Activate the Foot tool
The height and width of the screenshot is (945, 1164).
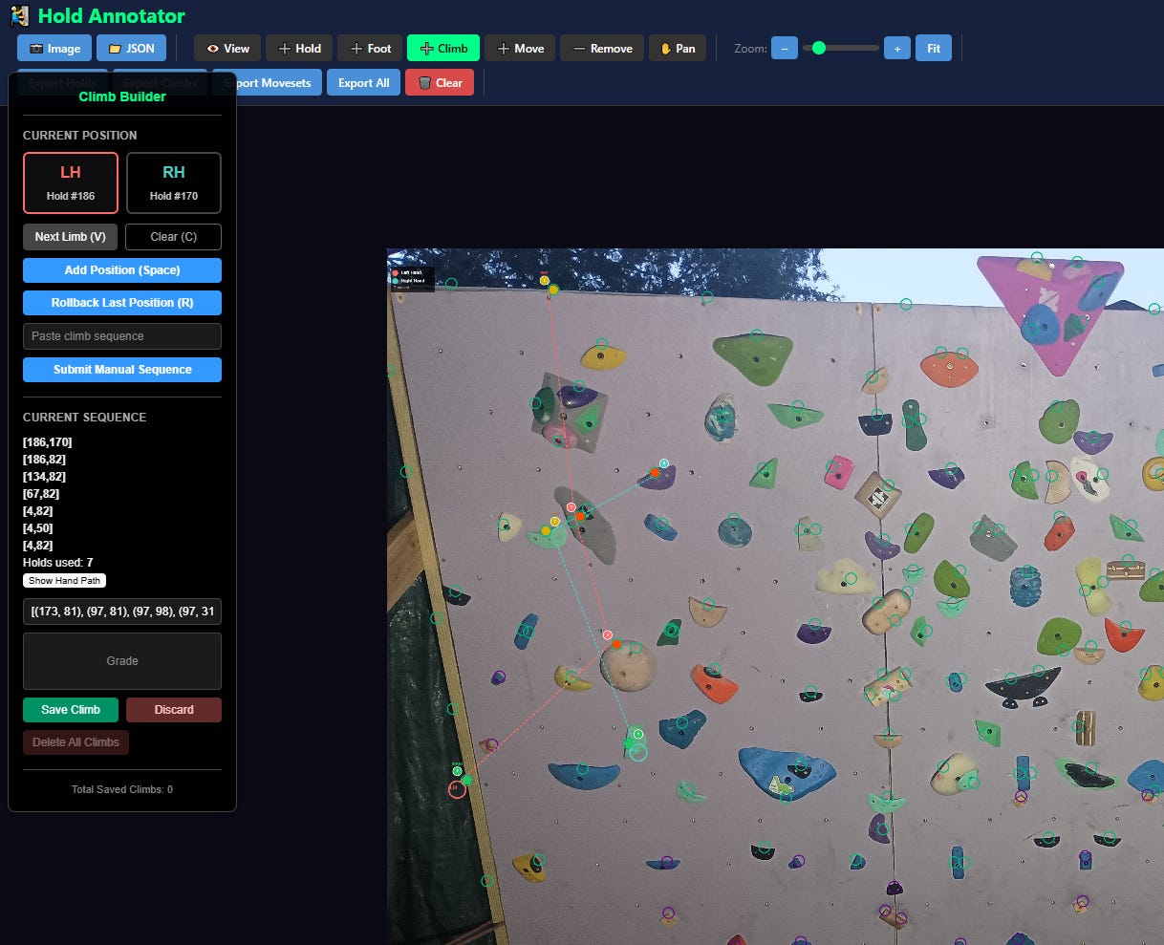[371, 48]
